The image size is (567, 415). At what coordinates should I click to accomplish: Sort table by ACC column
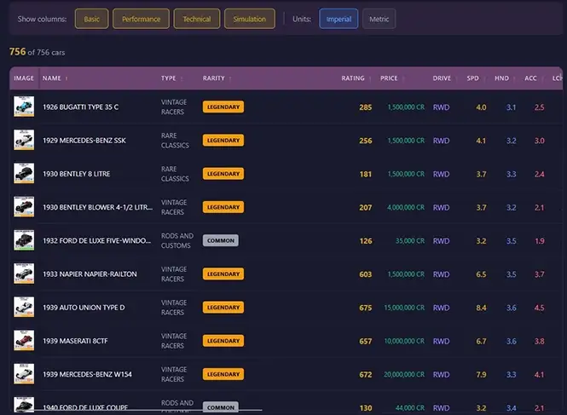point(534,78)
